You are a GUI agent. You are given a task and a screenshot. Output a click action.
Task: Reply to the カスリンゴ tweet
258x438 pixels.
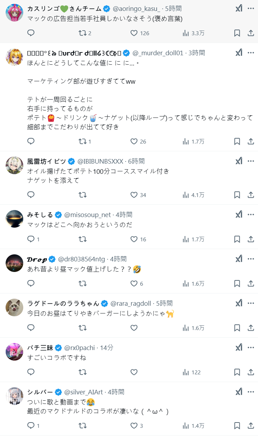31,33
